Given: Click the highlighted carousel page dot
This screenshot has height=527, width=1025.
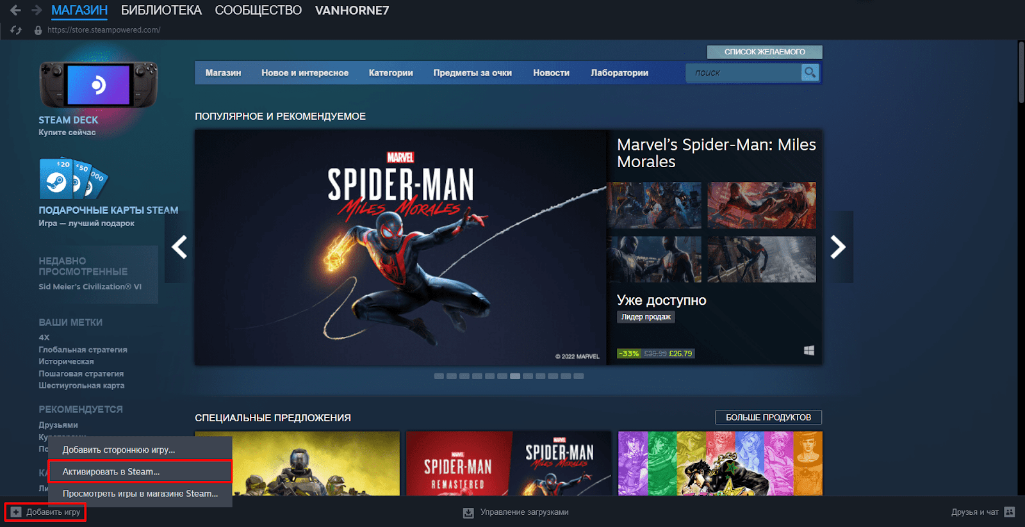Looking at the screenshot, I should [x=515, y=377].
